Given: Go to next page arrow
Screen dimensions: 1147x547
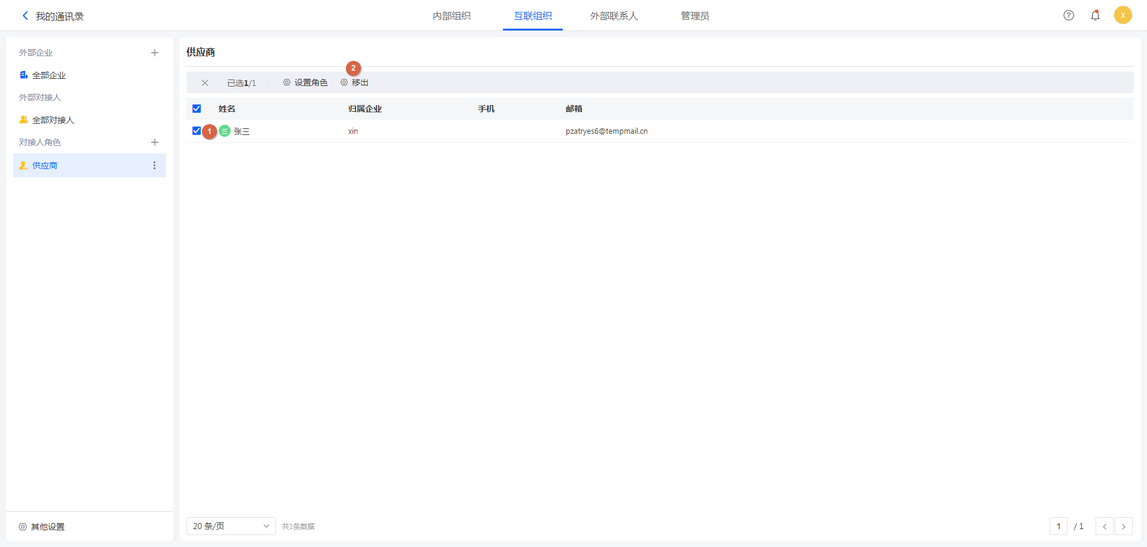Looking at the screenshot, I should [x=1123, y=526].
